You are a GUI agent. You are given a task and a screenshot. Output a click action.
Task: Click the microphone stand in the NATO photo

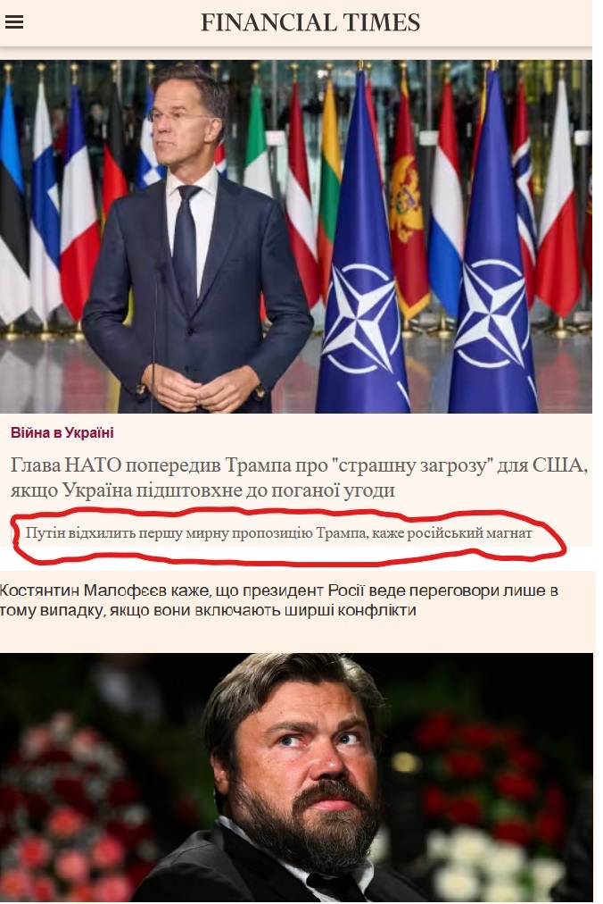[x=154, y=334]
